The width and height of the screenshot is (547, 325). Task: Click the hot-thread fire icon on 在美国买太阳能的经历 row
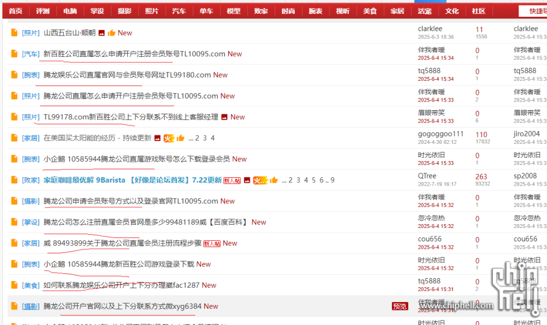(169, 138)
